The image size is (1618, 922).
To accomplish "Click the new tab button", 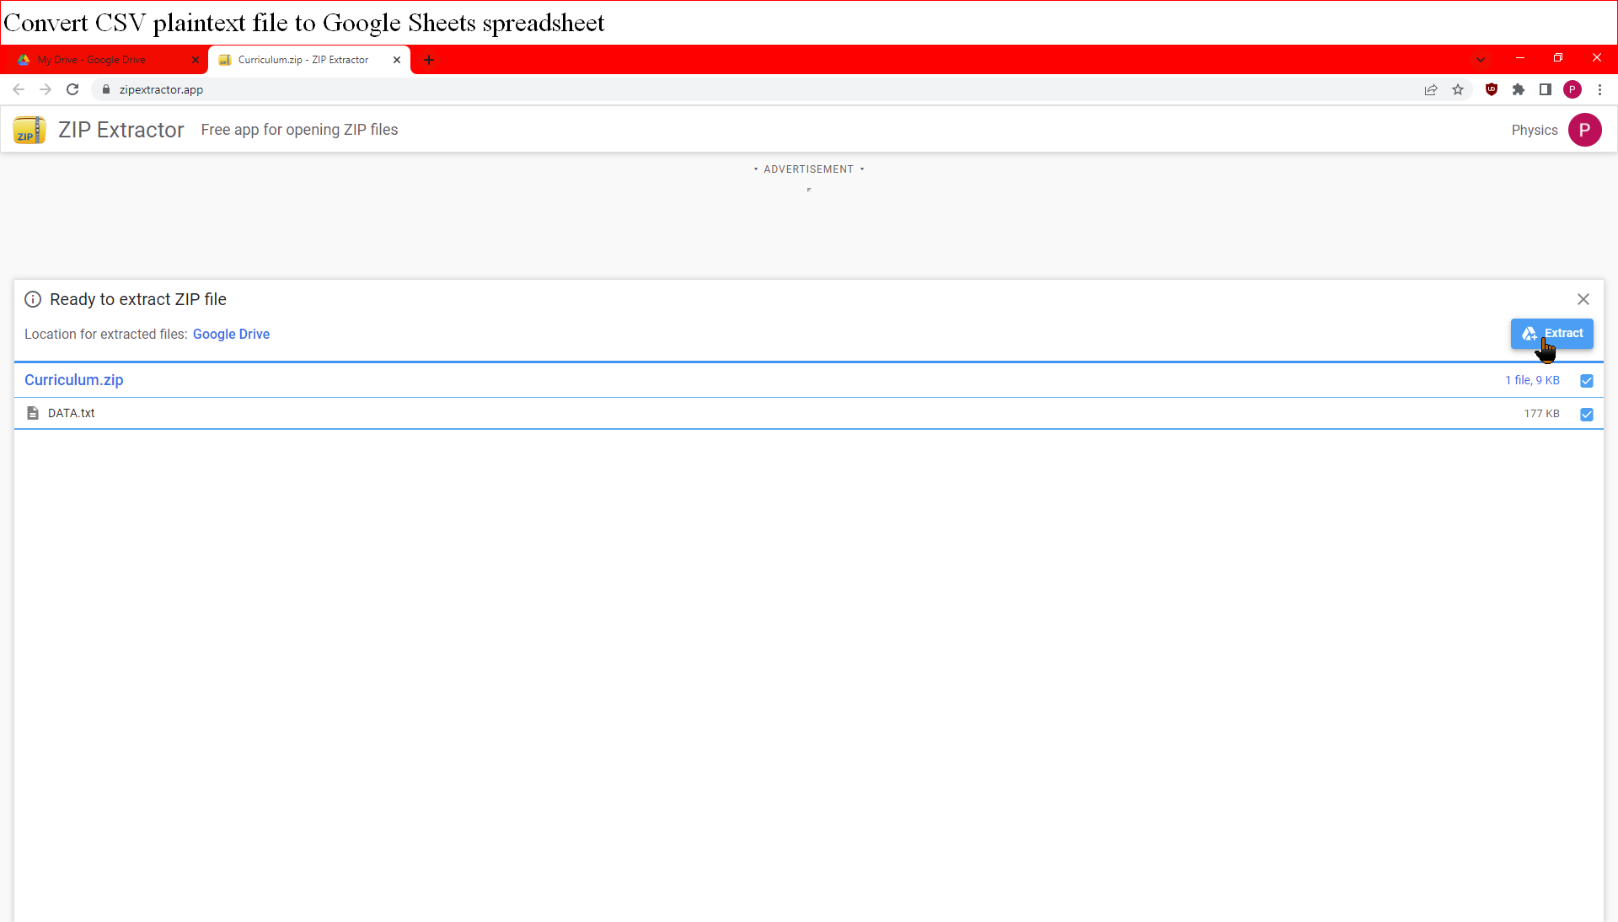I will click(x=429, y=60).
